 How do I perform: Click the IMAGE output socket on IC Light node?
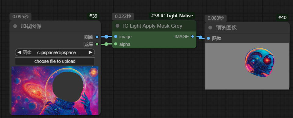(193, 37)
